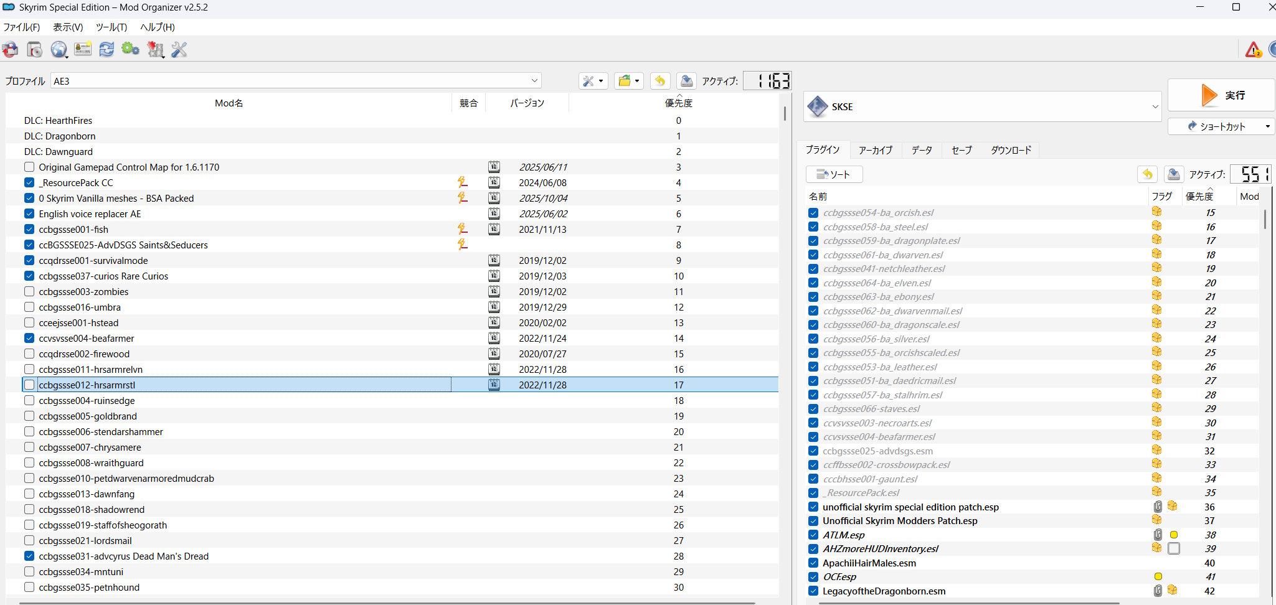Open the AE3 profile dropdown

point(296,81)
